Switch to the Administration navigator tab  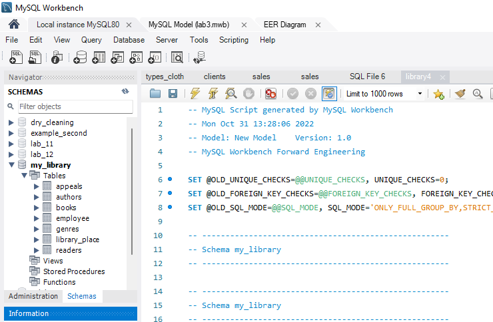tap(33, 296)
